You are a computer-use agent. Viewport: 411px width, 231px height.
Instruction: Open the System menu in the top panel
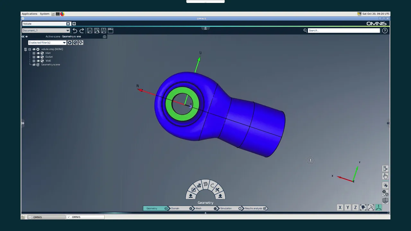(45, 14)
